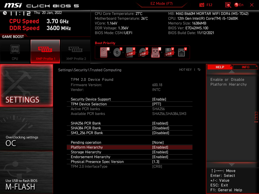
Task: Change language via globe En icon
Action: coord(239,5)
